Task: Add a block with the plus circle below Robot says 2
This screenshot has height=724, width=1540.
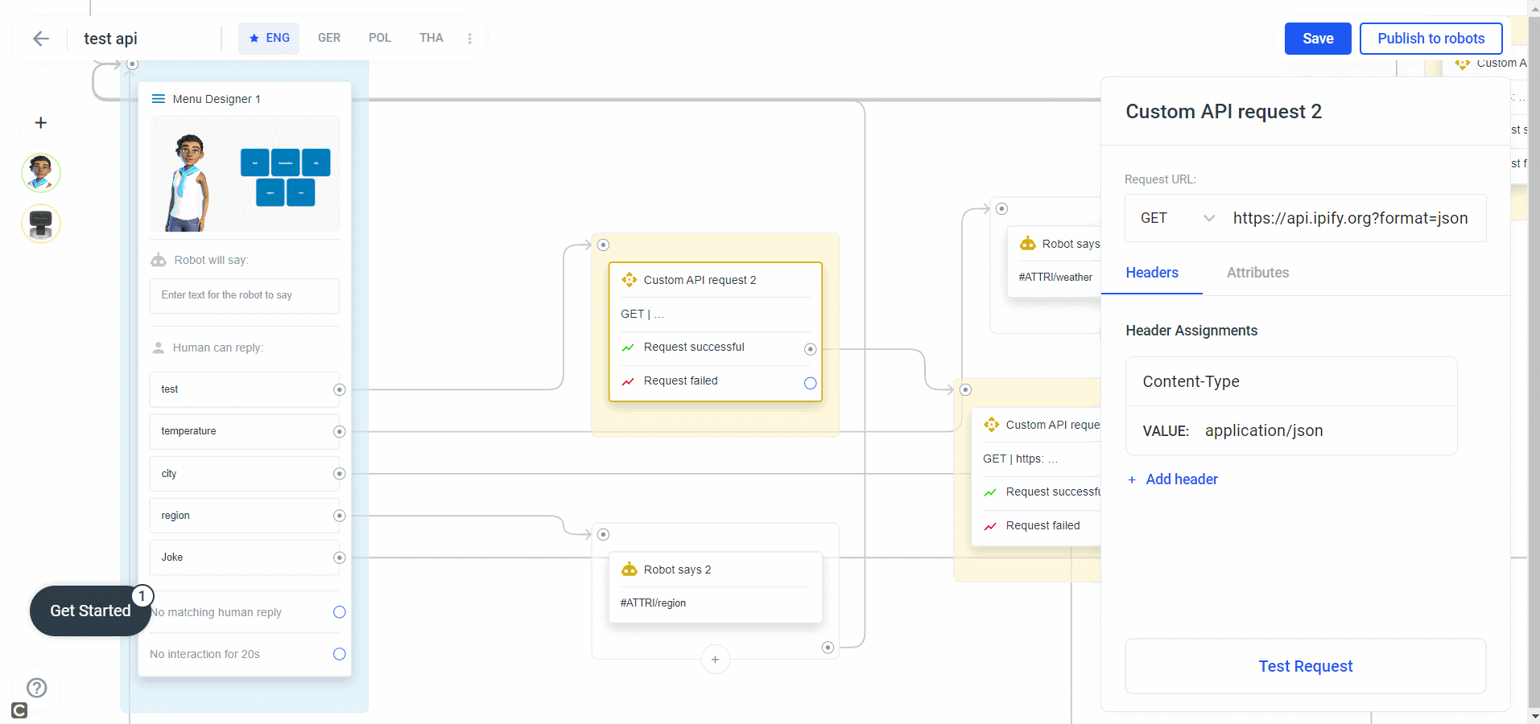Action: click(715, 660)
